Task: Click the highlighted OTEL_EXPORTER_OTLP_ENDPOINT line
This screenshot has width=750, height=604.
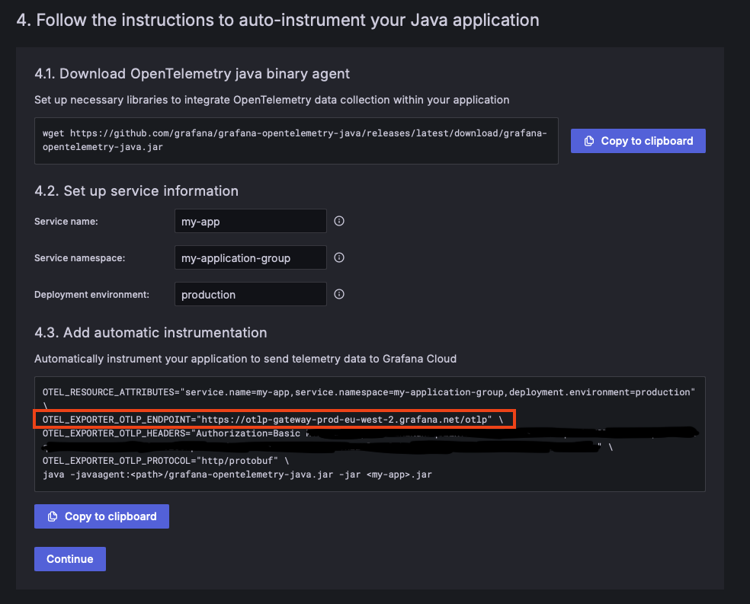Action: (273, 420)
